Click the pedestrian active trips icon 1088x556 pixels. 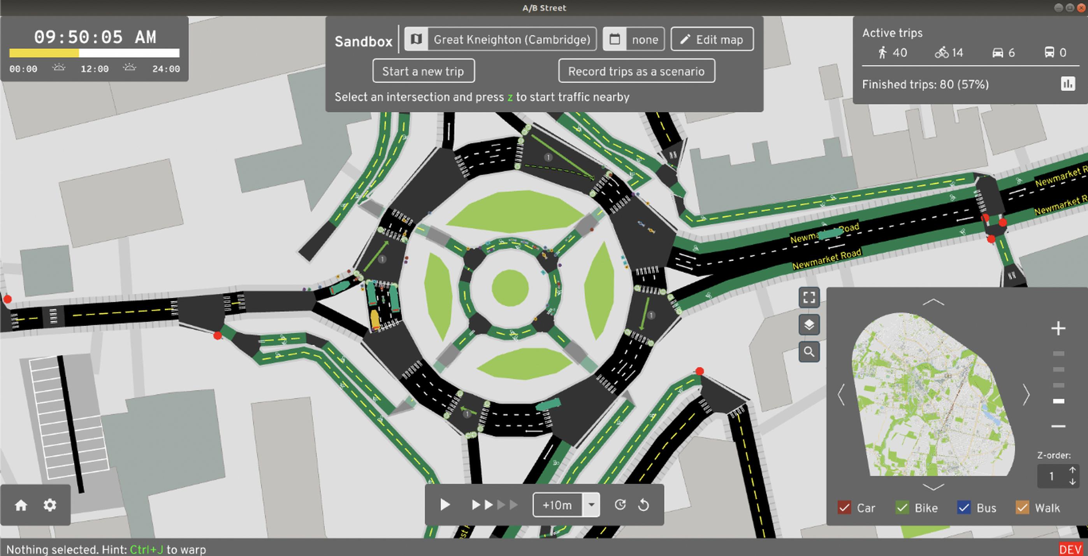pyautogui.click(x=882, y=53)
